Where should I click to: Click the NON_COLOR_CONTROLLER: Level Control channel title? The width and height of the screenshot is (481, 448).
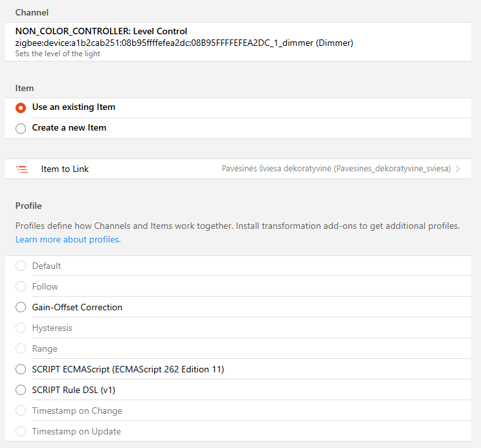pos(101,31)
